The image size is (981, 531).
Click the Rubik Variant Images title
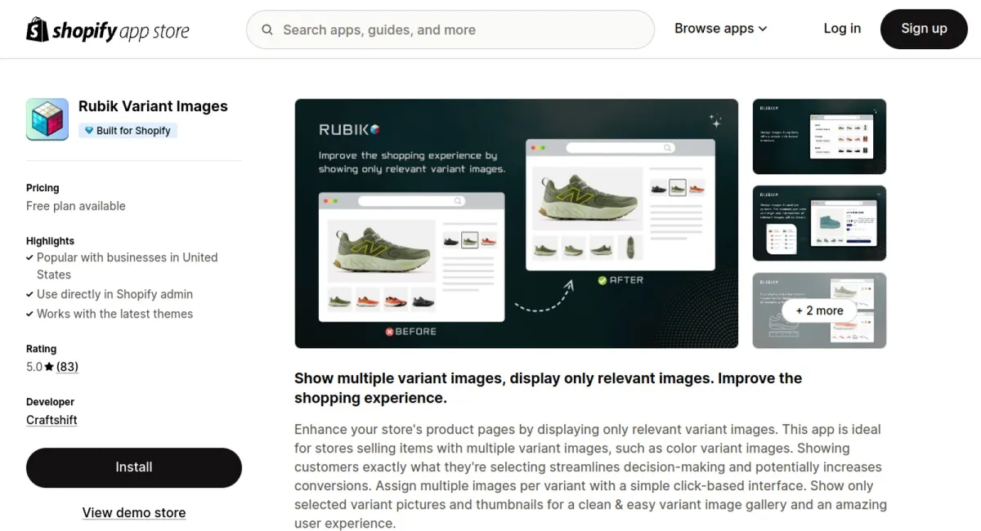(x=153, y=106)
